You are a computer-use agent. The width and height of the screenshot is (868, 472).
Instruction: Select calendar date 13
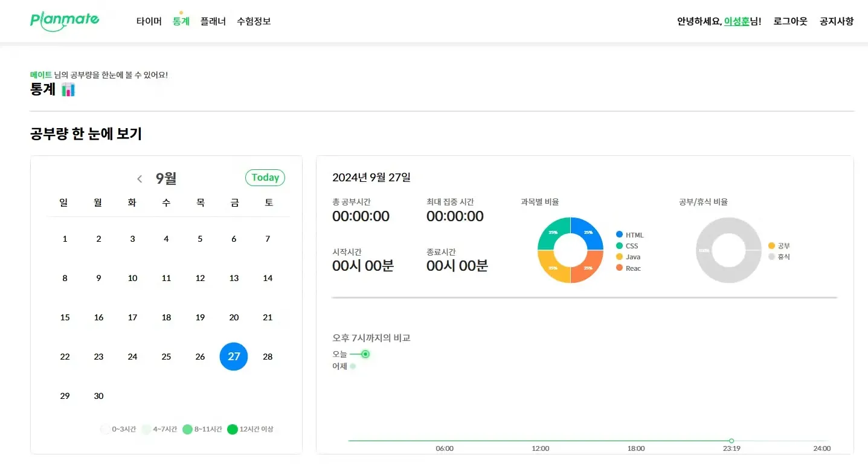234,278
